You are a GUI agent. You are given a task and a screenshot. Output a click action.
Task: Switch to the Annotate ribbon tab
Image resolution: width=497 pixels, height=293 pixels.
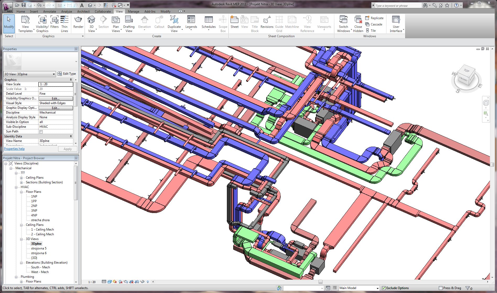[50, 12]
